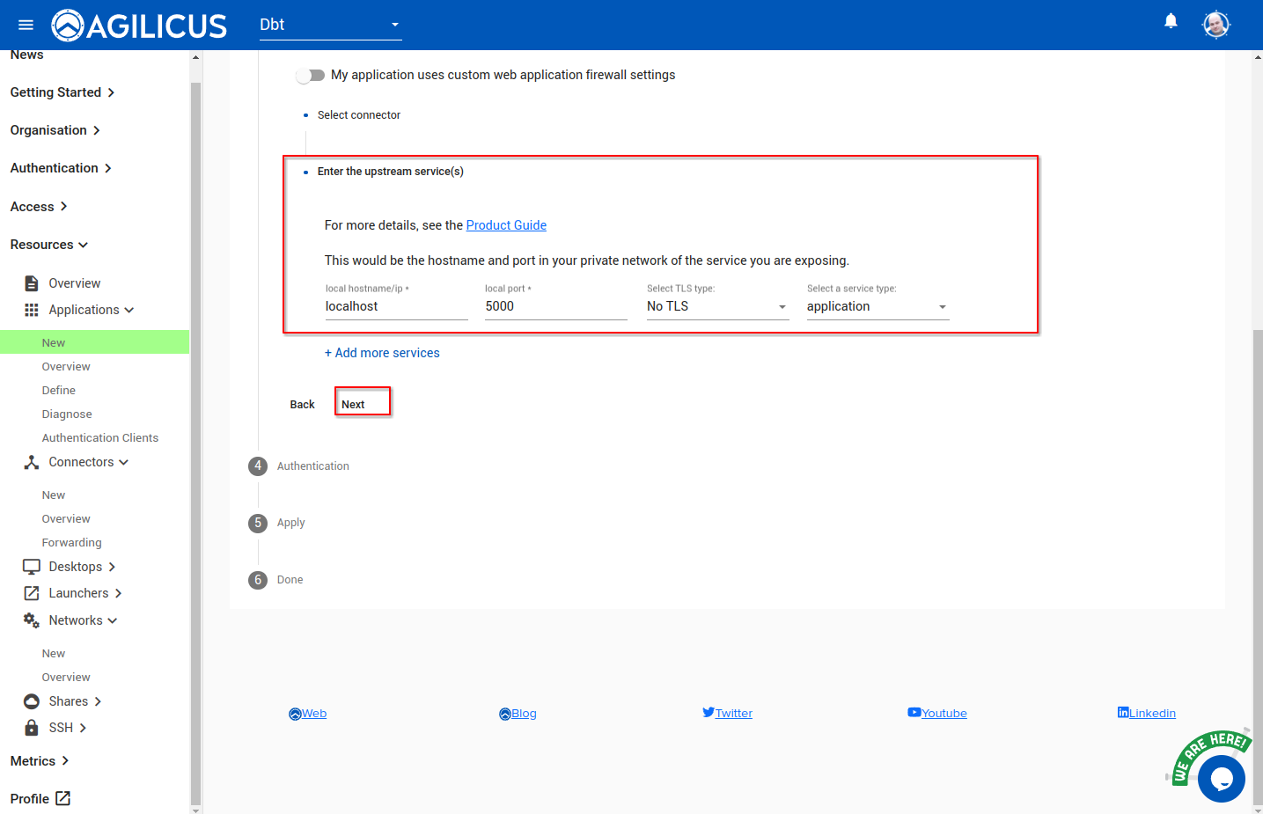Open the Product Guide link
This screenshot has height=814, width=1263.
coord(506,225)
